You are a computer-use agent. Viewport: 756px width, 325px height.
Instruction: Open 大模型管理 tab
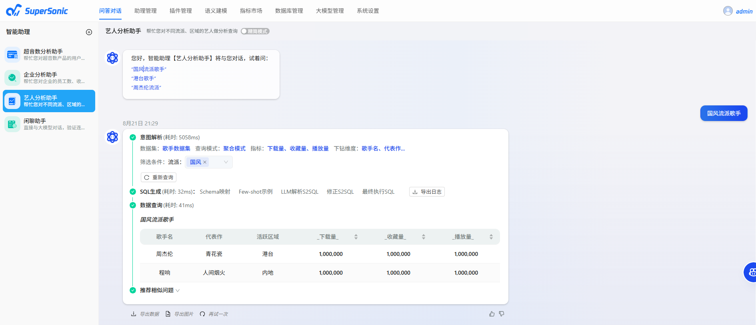click(x=330, y=11)
